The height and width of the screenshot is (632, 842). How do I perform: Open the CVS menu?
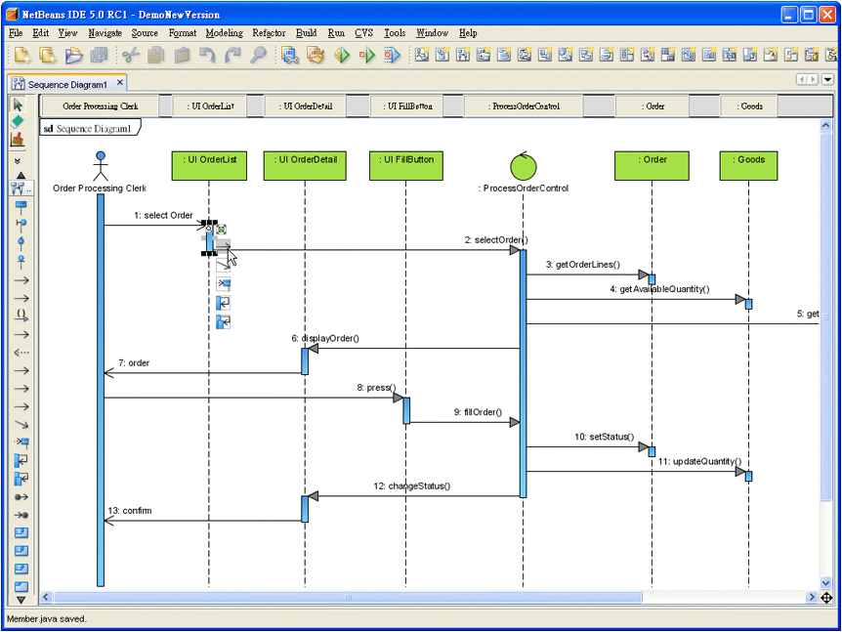point(363,33)
